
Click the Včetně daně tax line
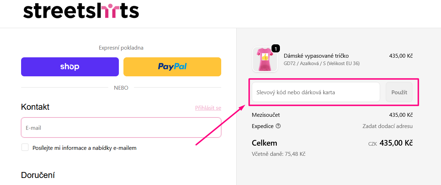(279, 154)
